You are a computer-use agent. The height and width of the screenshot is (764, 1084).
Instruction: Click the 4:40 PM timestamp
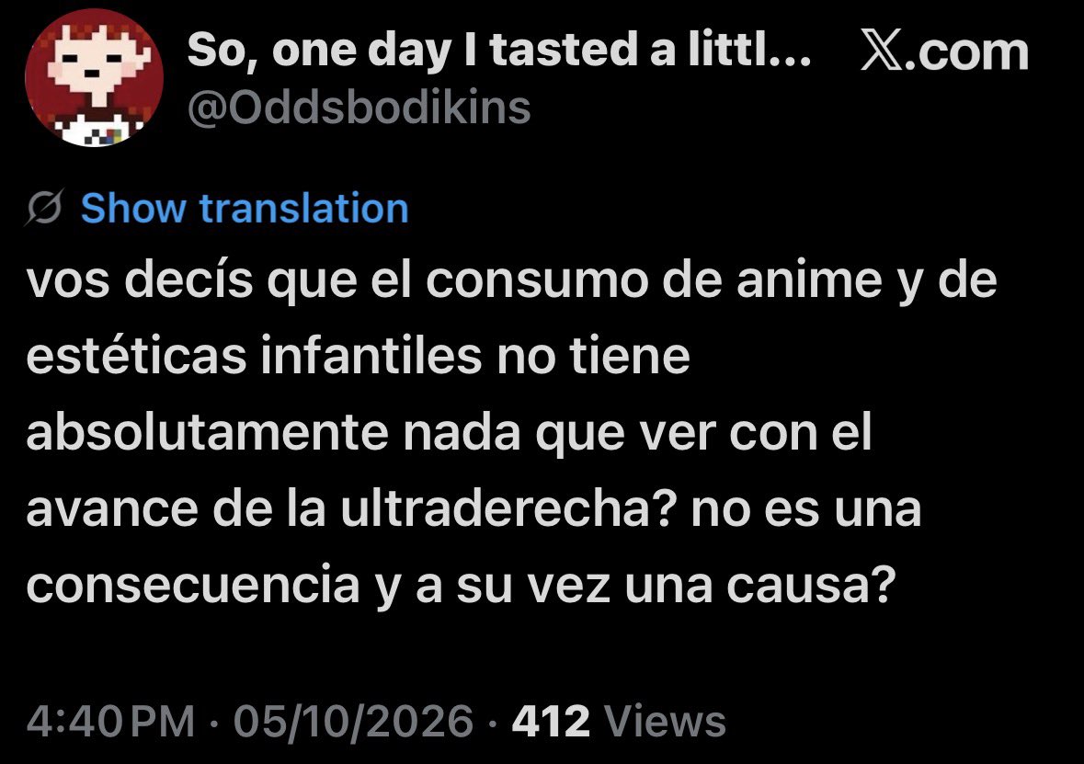(x=110, y=721)
